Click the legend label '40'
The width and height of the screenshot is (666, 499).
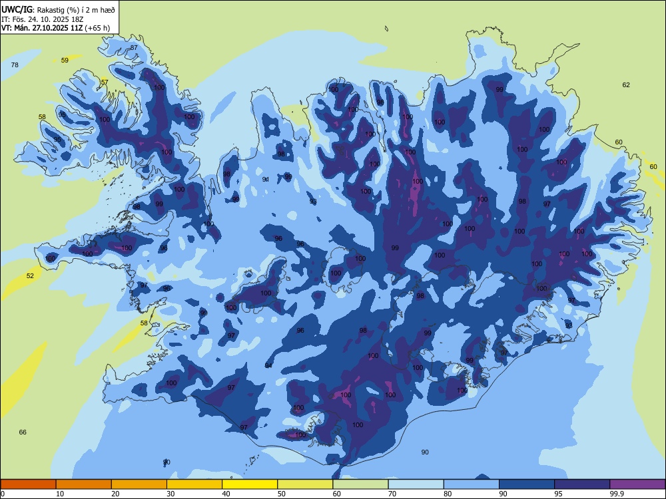[226, 494]
